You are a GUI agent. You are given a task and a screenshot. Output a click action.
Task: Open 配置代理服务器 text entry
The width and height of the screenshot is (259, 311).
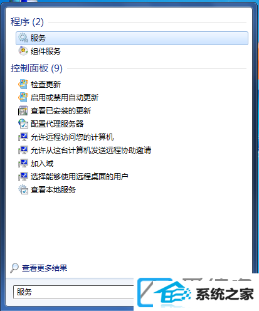(57, 124)
